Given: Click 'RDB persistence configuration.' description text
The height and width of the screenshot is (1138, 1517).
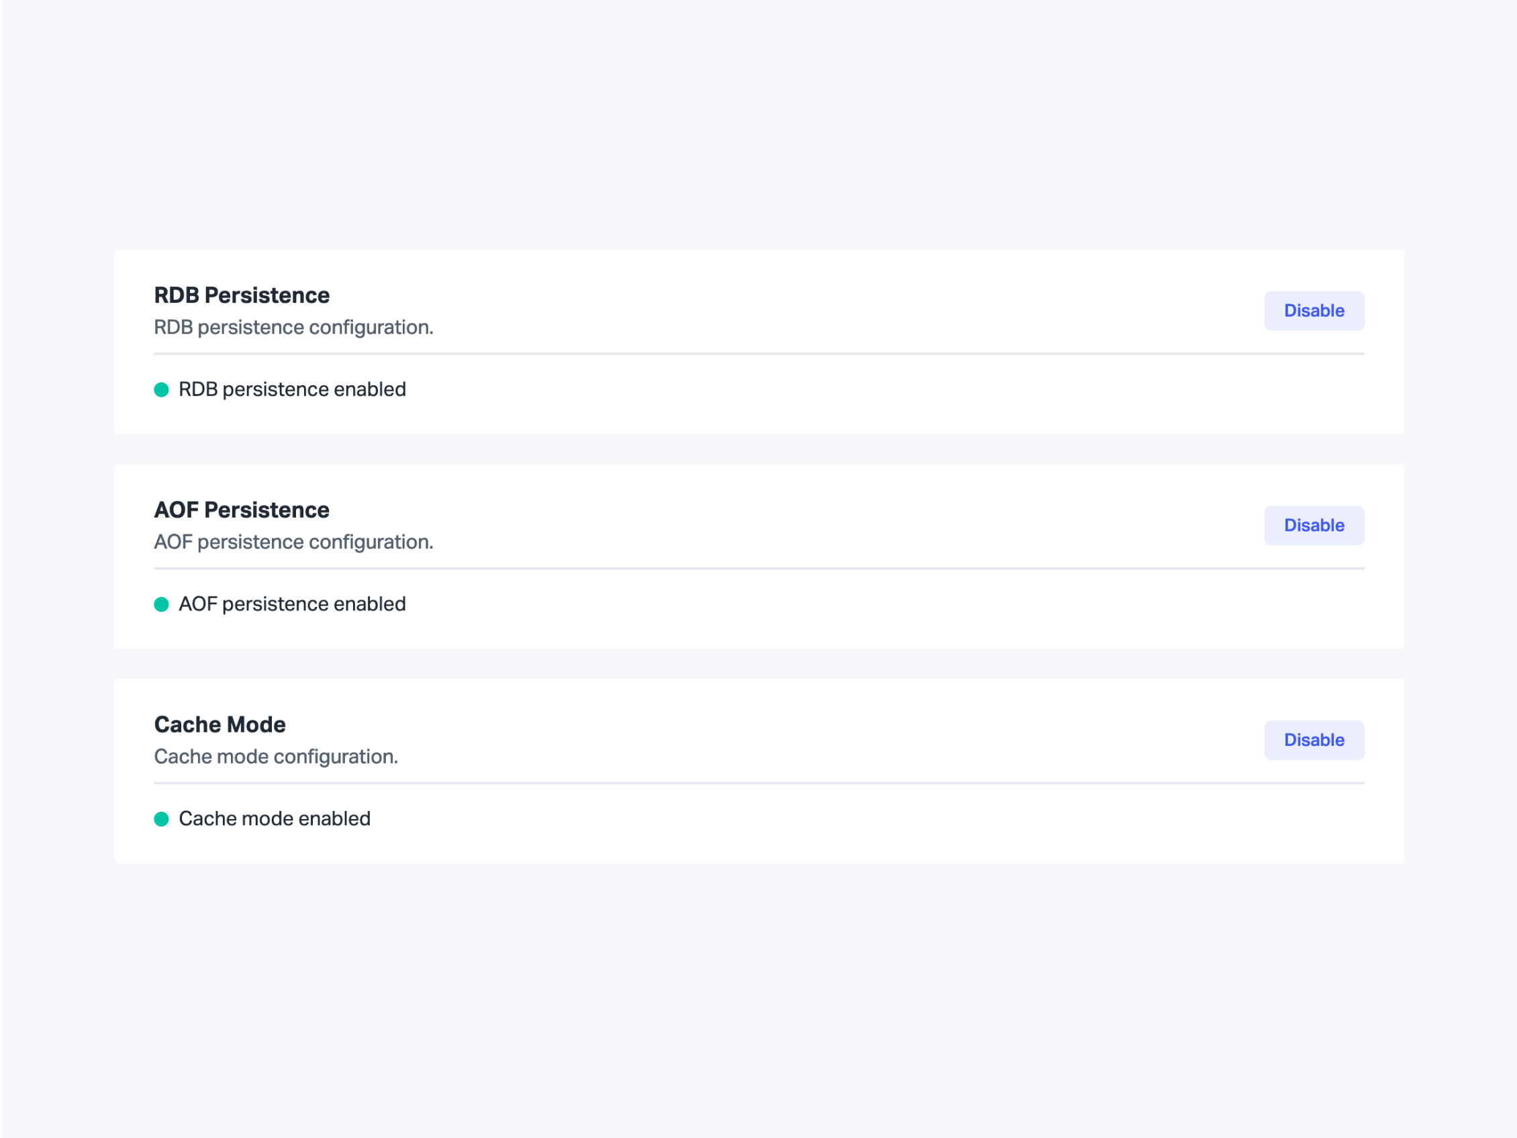Looking at the screenshot, I should click(293, 327).
